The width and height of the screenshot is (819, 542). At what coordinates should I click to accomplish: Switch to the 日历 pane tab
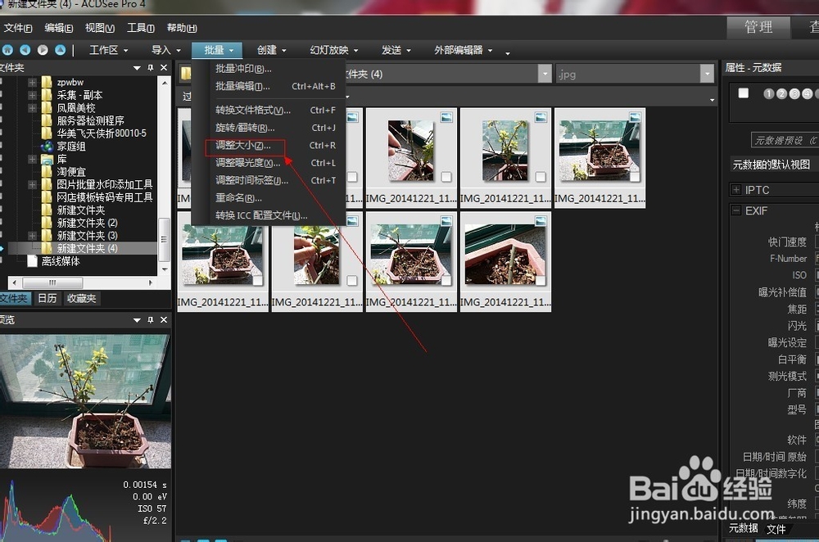(47, 298)
